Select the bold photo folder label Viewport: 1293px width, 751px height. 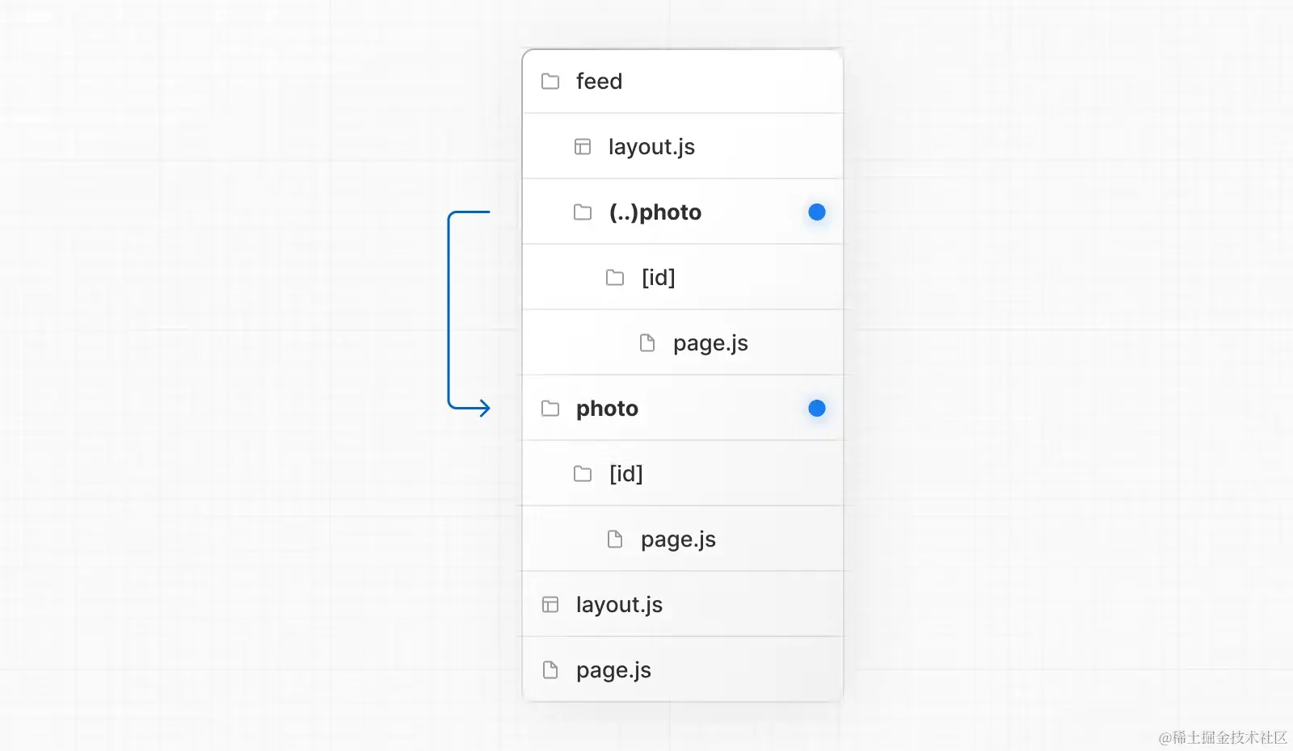(607, 409)
